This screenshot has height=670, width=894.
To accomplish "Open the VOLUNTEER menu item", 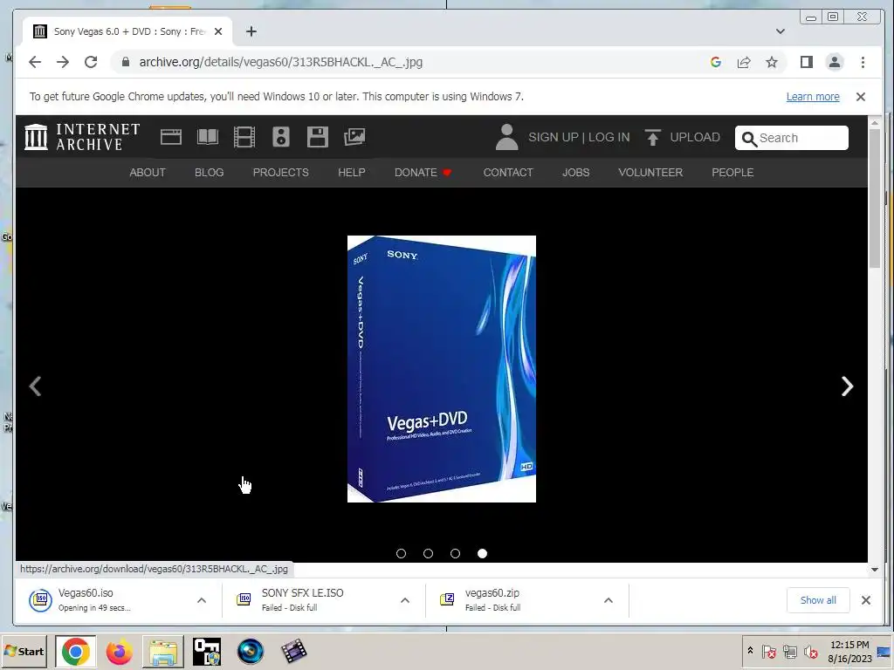I will tap(650, 172).
